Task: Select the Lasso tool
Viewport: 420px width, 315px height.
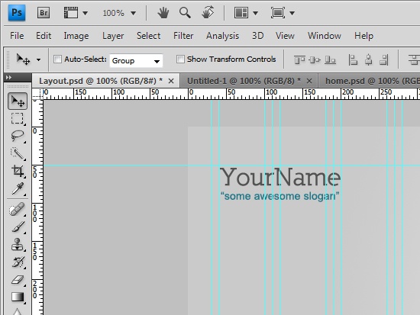Action: click(18, 136)
